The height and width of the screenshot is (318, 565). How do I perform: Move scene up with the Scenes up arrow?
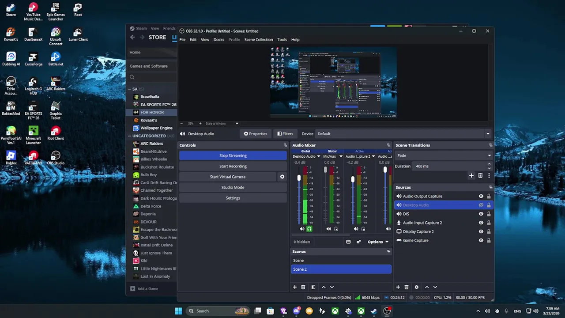[324, 287]
